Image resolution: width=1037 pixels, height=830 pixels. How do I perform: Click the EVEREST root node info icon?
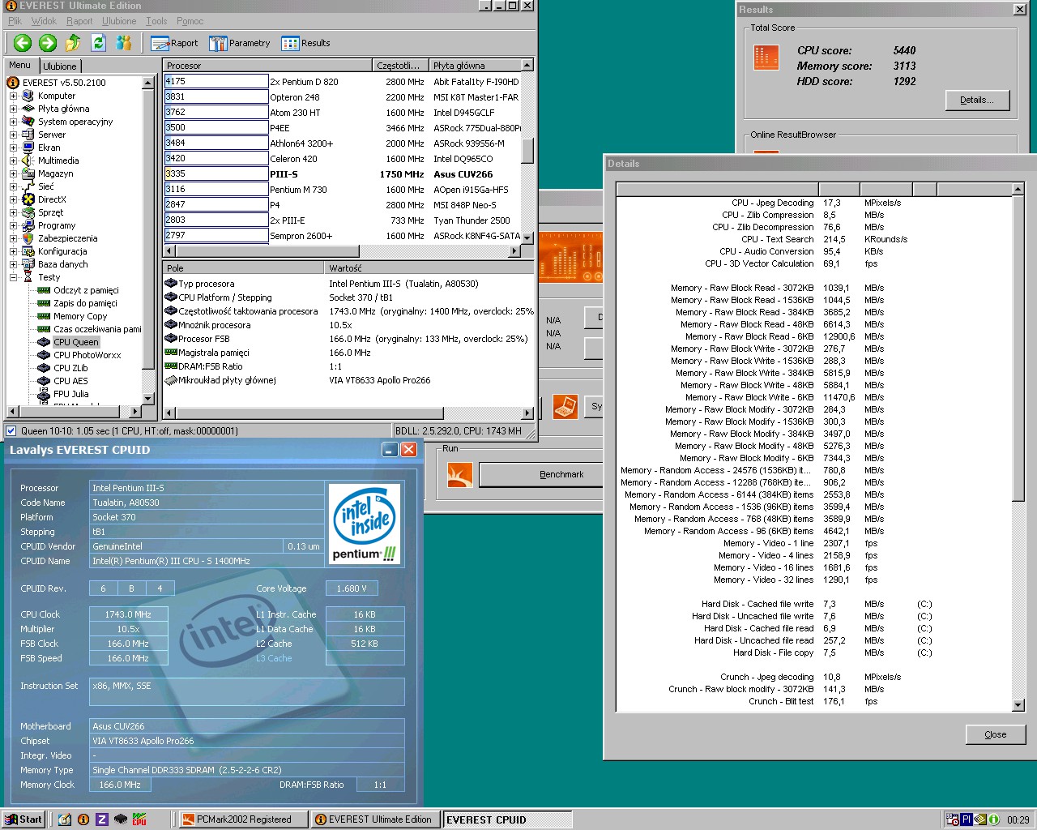point(13,83)
